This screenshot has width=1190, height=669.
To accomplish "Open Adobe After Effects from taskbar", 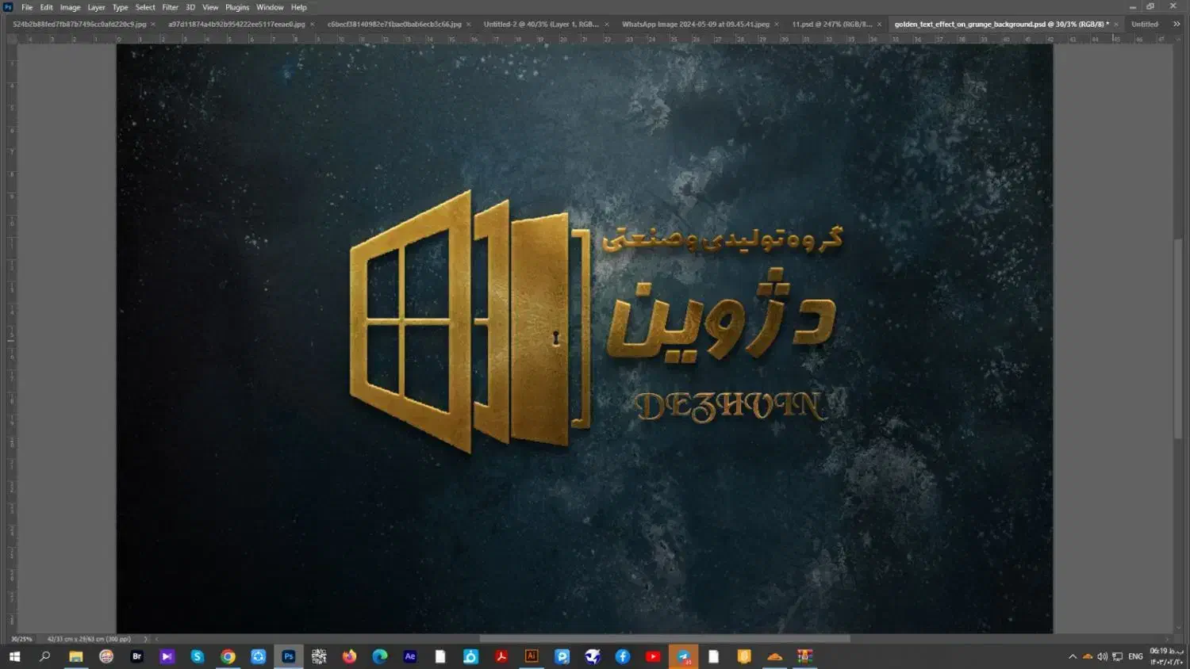I will point(410,656).
